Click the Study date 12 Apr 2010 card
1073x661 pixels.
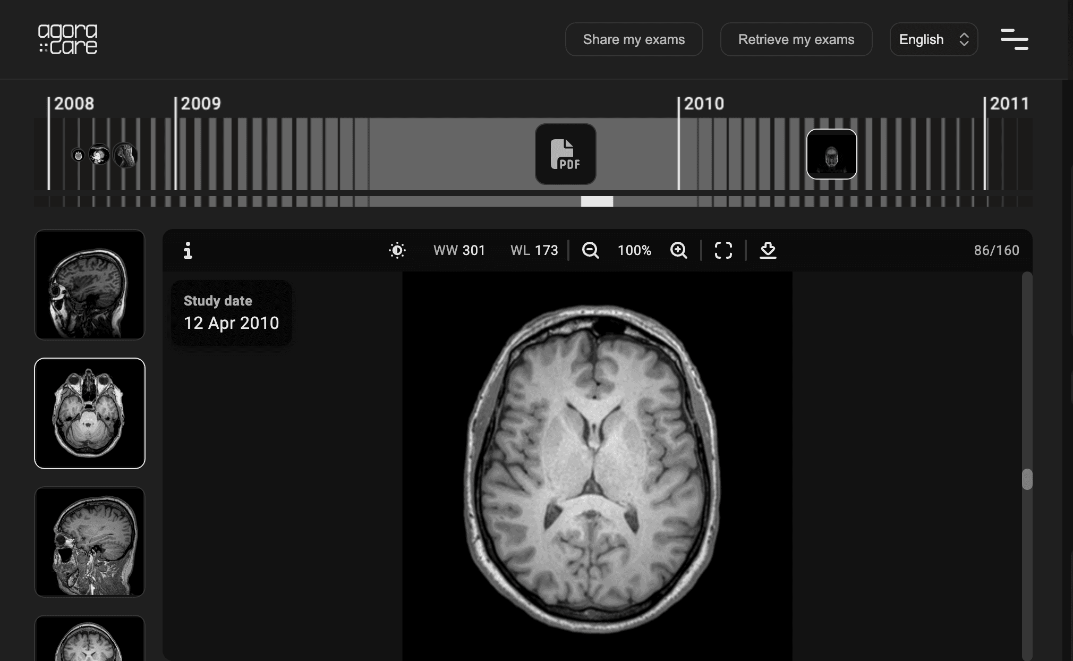232,313
